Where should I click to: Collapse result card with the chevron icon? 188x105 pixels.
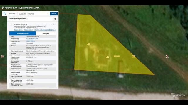[56, 24]
